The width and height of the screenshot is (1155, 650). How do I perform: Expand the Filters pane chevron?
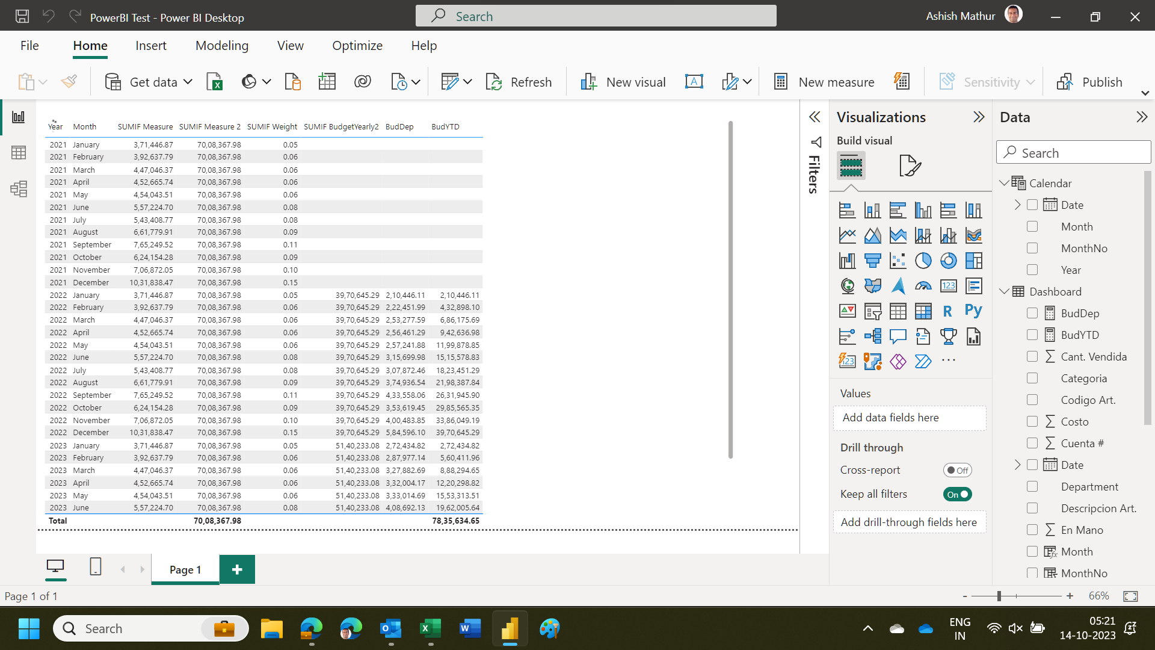coord(815,117)
